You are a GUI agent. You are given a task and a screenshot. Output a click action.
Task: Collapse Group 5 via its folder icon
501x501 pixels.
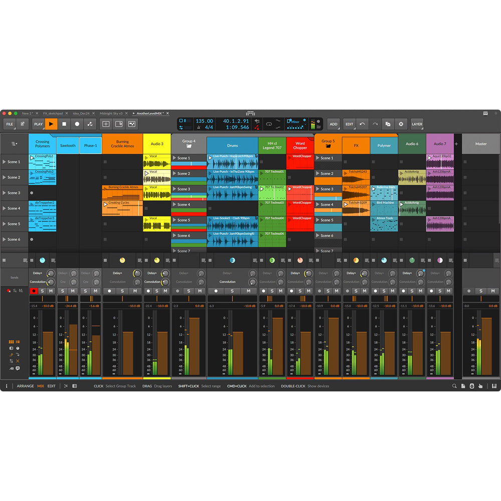[328, 146]
